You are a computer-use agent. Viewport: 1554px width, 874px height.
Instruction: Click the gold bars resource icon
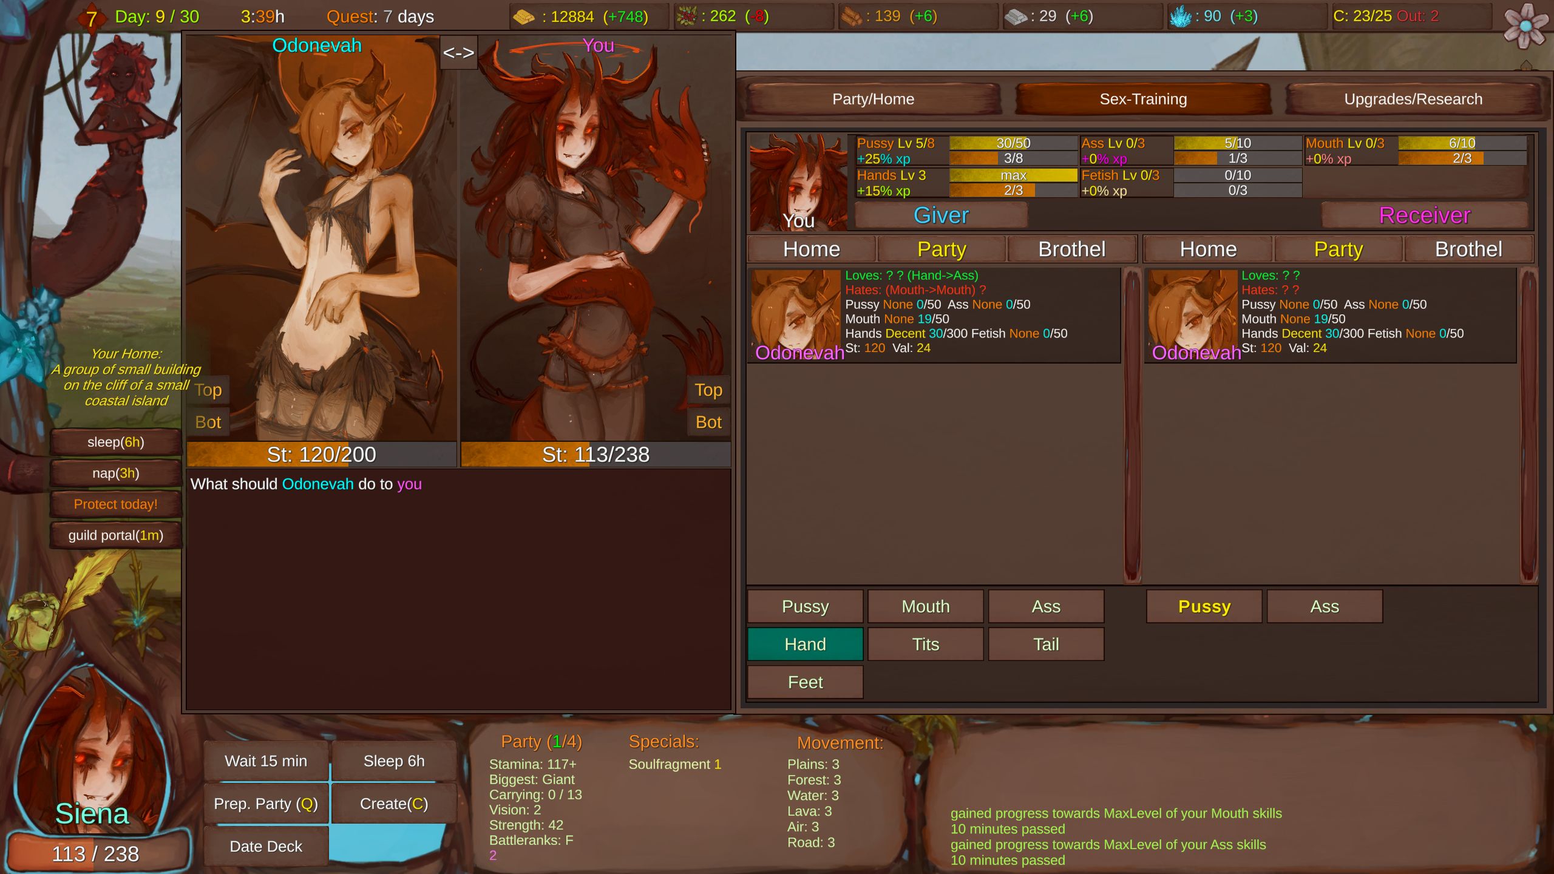coord(523,17)
